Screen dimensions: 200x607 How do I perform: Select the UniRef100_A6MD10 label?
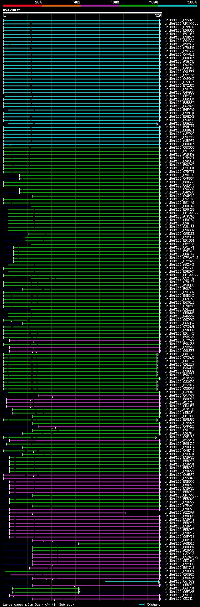click(179, 543)
